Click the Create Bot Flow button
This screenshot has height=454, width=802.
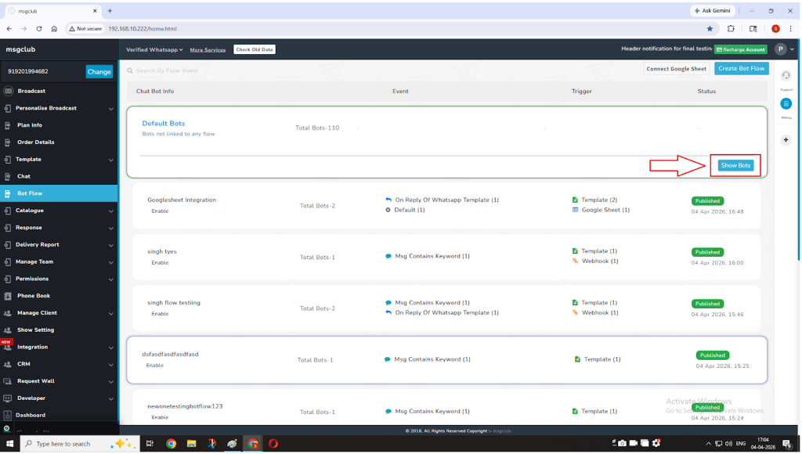point(741,69)
